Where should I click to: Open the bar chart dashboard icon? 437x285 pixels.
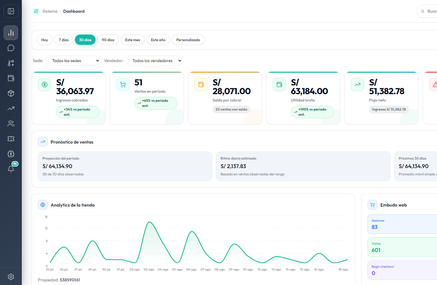tap(11, 33)
